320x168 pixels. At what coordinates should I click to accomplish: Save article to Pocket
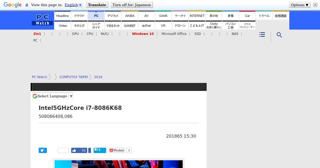(117, 150)
